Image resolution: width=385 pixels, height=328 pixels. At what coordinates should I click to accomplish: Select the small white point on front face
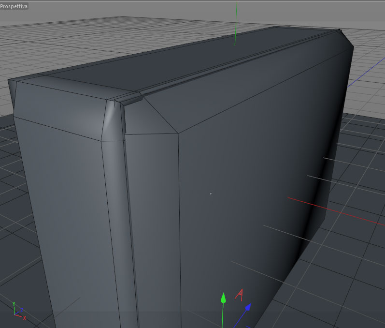(211, 194)
